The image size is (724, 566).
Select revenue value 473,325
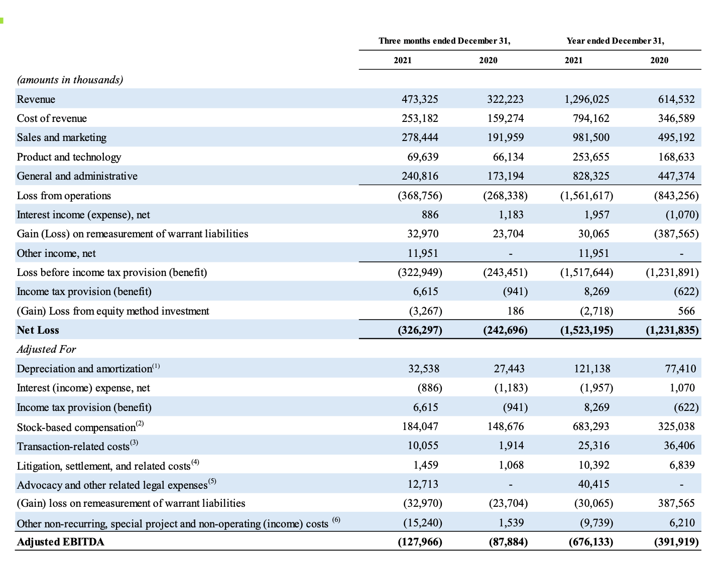click(420, 99)
